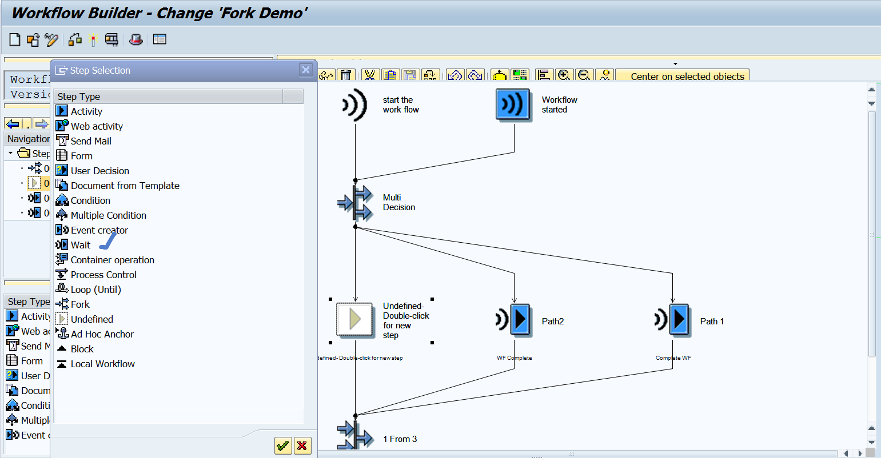Image resolution: width=881 pixels, height=458 pixels.
Task: Click Center on selected objects button
Action: click(682, 76)
